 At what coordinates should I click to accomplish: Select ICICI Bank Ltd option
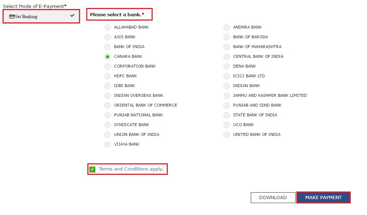(227, 76)
